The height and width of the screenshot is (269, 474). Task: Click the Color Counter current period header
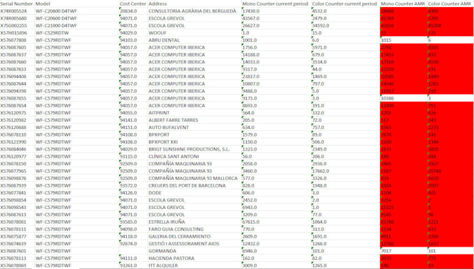click(x=344, y=4)
